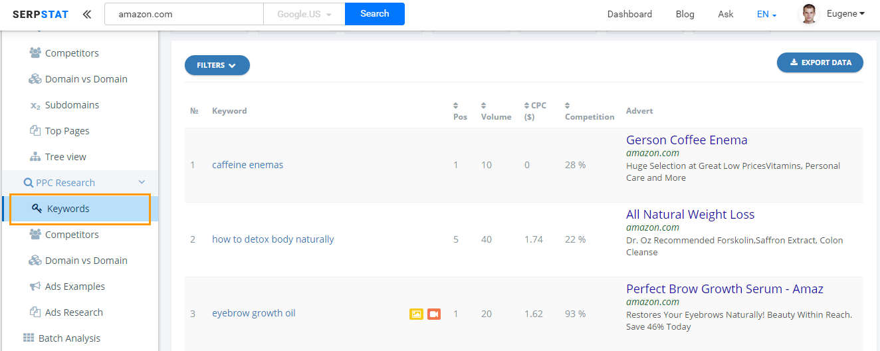Select Tree view in sidebar
The height and width of the screenshot is (351, 880).
(x=66, y=157)
